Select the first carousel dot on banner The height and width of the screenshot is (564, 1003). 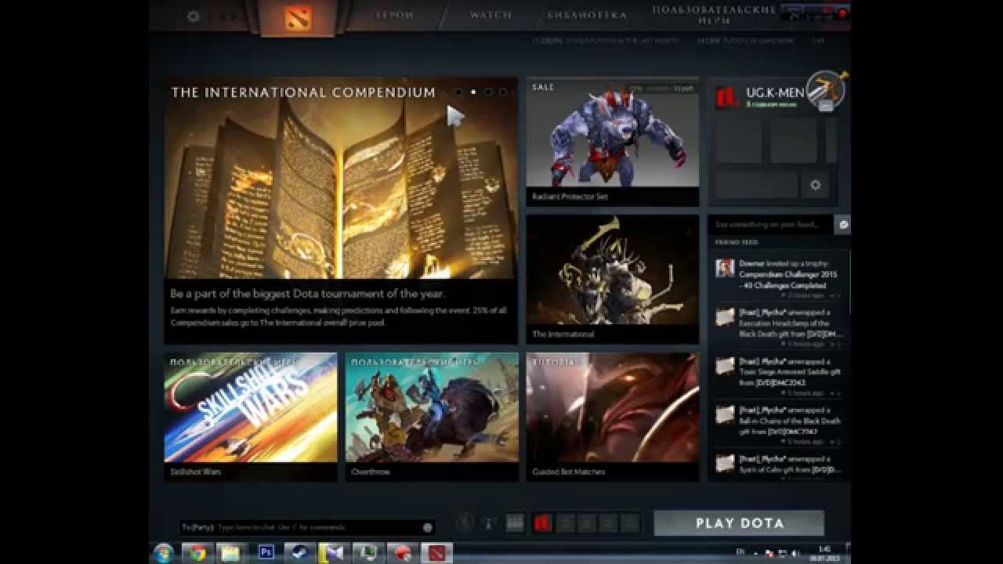pos(458,92)
